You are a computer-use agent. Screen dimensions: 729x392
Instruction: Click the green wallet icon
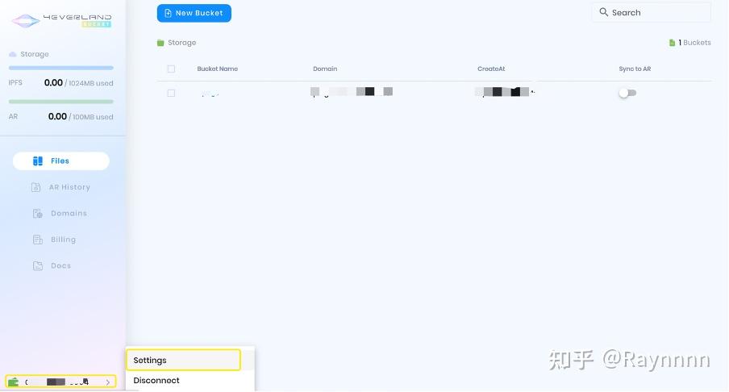[x=13, y=382]
